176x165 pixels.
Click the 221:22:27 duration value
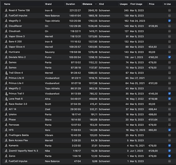(x=75, y=11)
